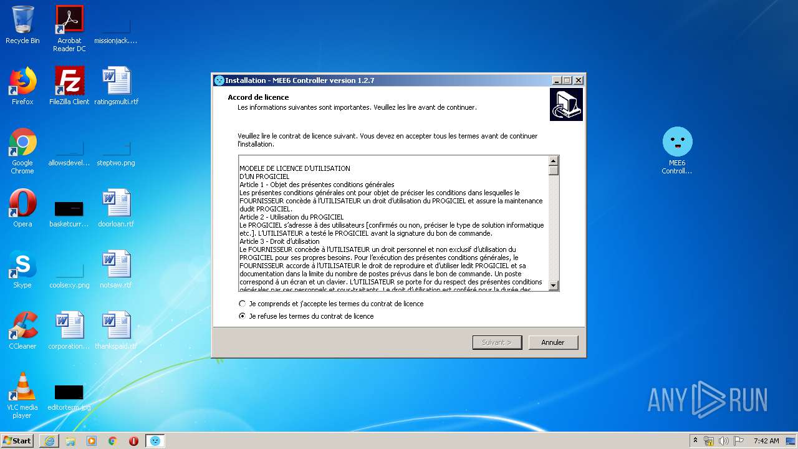Select thankspaid.rtf document icon
Screen dimensions: 798x449
[116, 331]
